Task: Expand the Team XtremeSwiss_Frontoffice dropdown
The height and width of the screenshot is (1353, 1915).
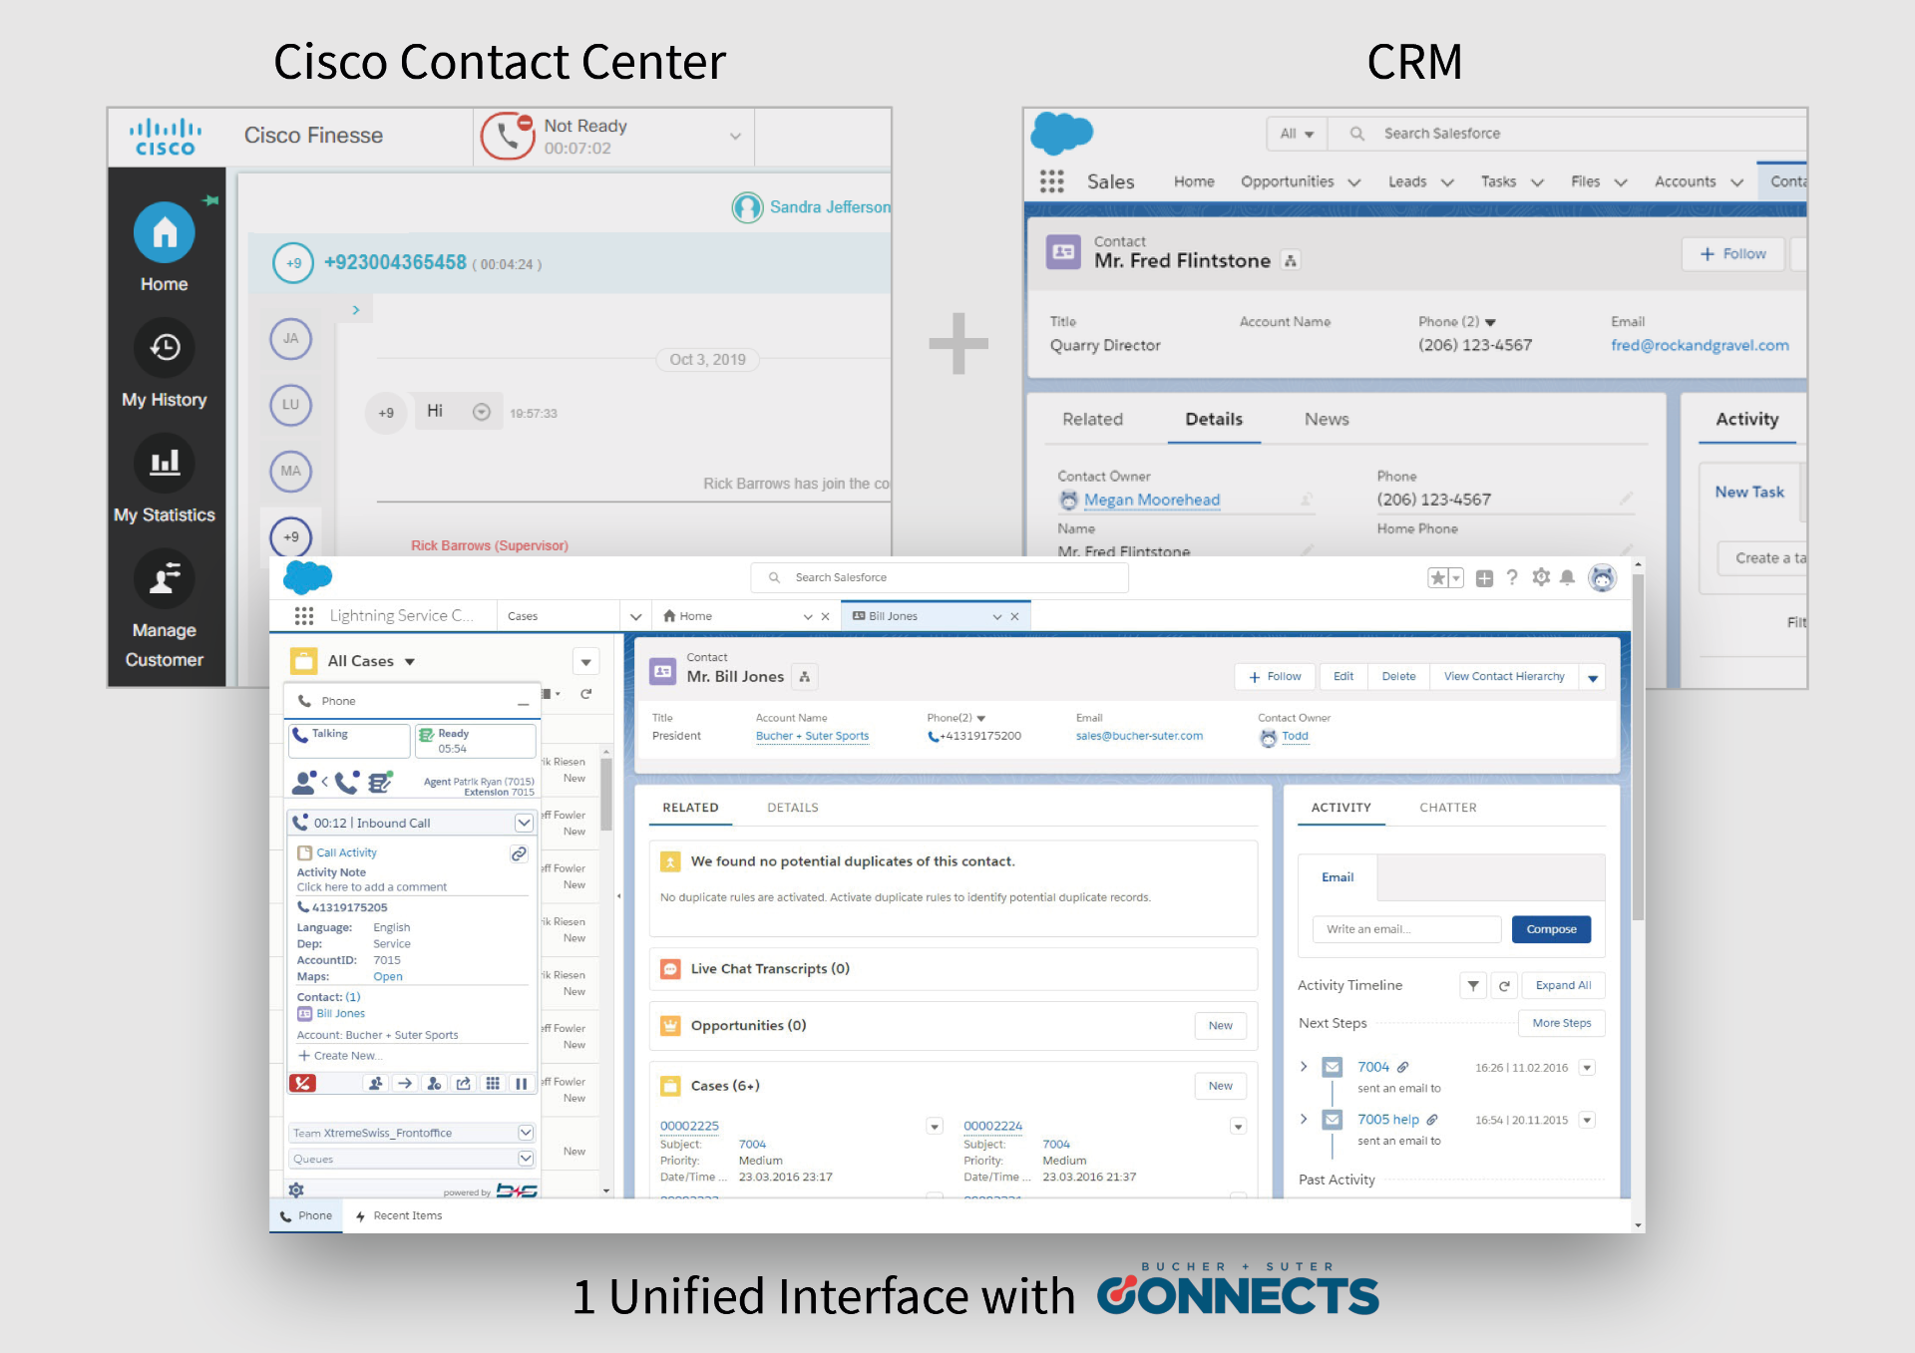Action: click(526, 1132)
